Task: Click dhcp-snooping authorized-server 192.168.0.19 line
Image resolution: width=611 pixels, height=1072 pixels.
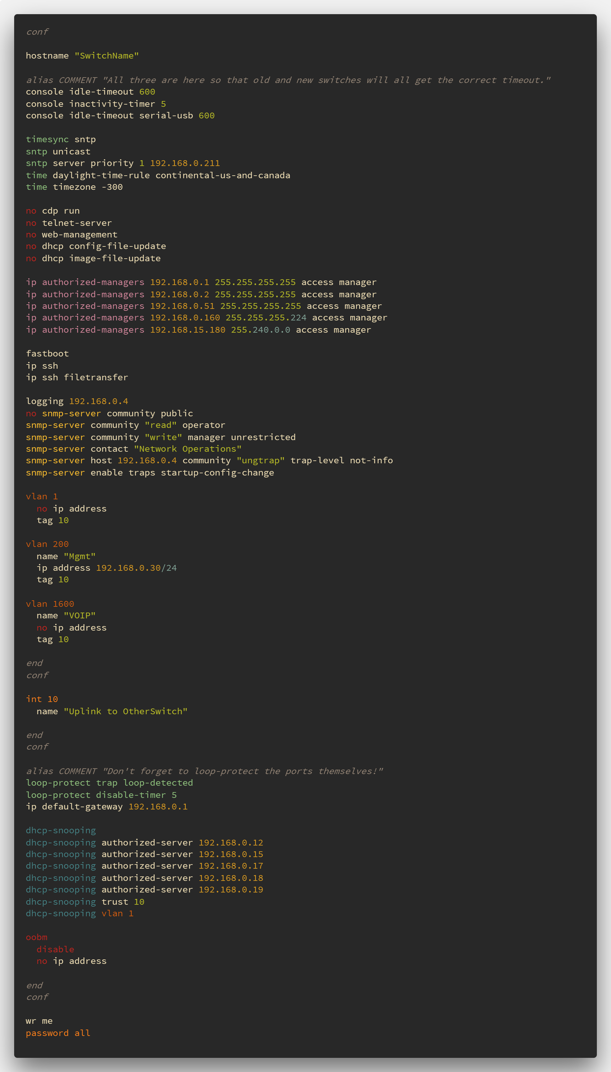Action: tap(145, 890)
